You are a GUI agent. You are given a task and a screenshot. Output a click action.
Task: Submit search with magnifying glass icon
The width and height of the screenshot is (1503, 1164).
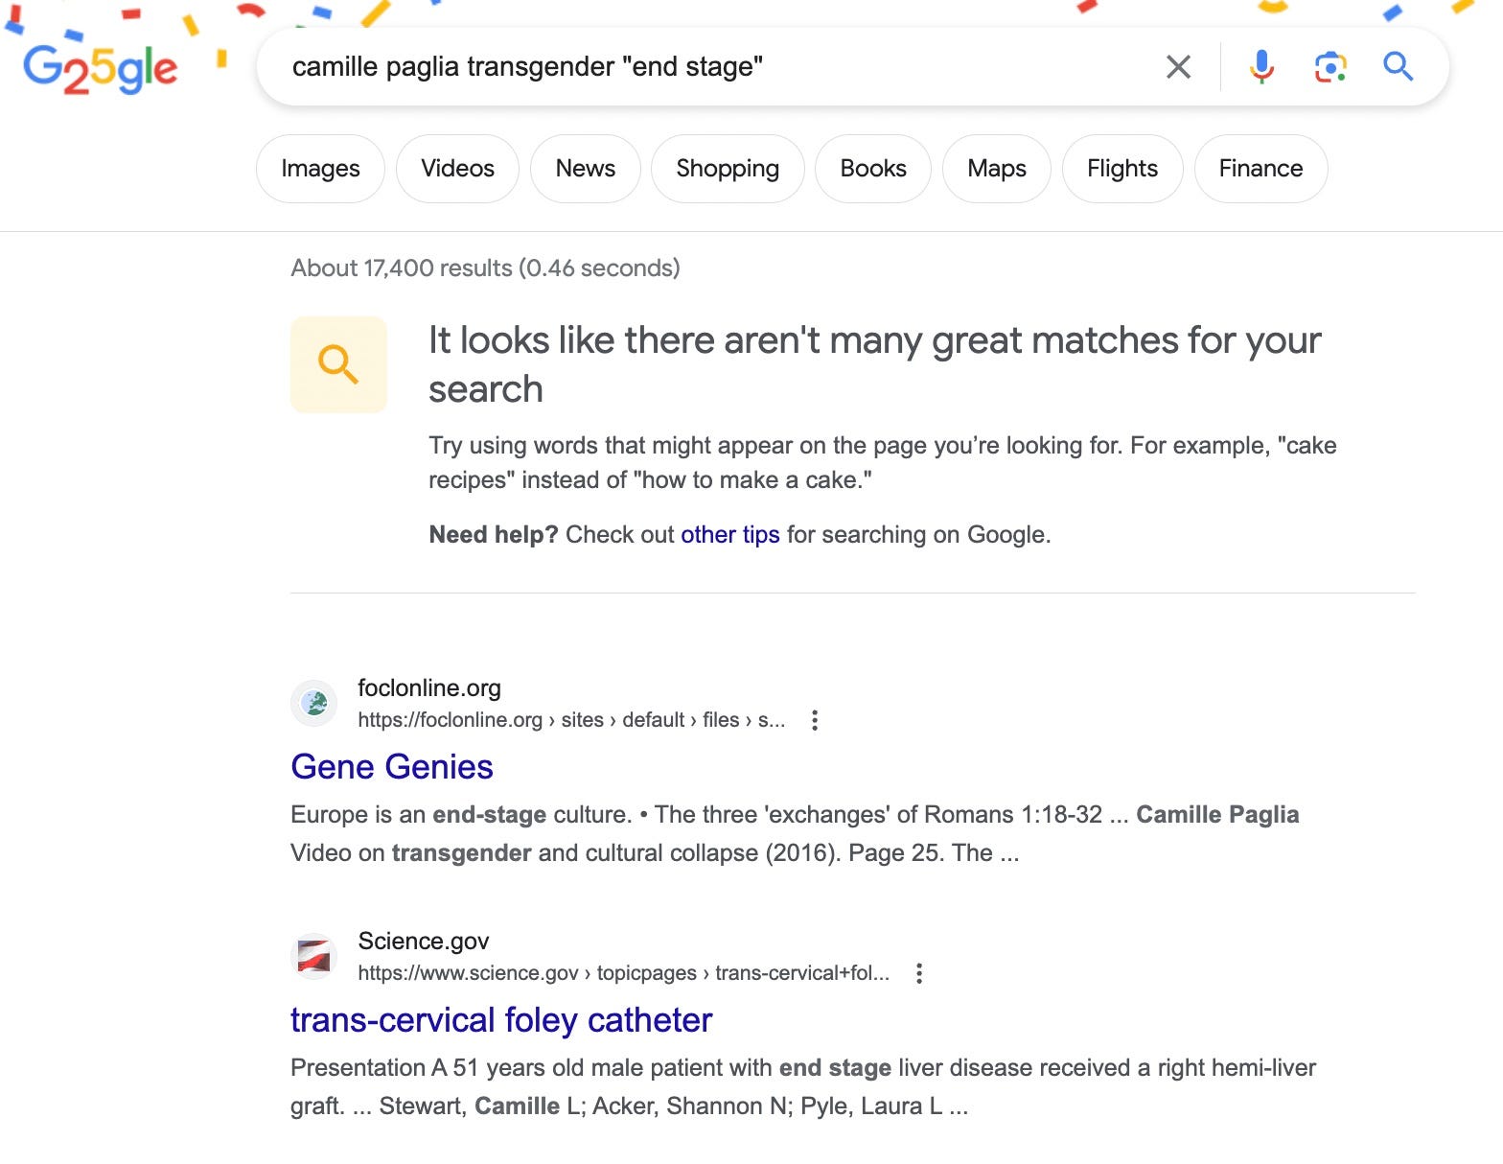coord(1398,66)
